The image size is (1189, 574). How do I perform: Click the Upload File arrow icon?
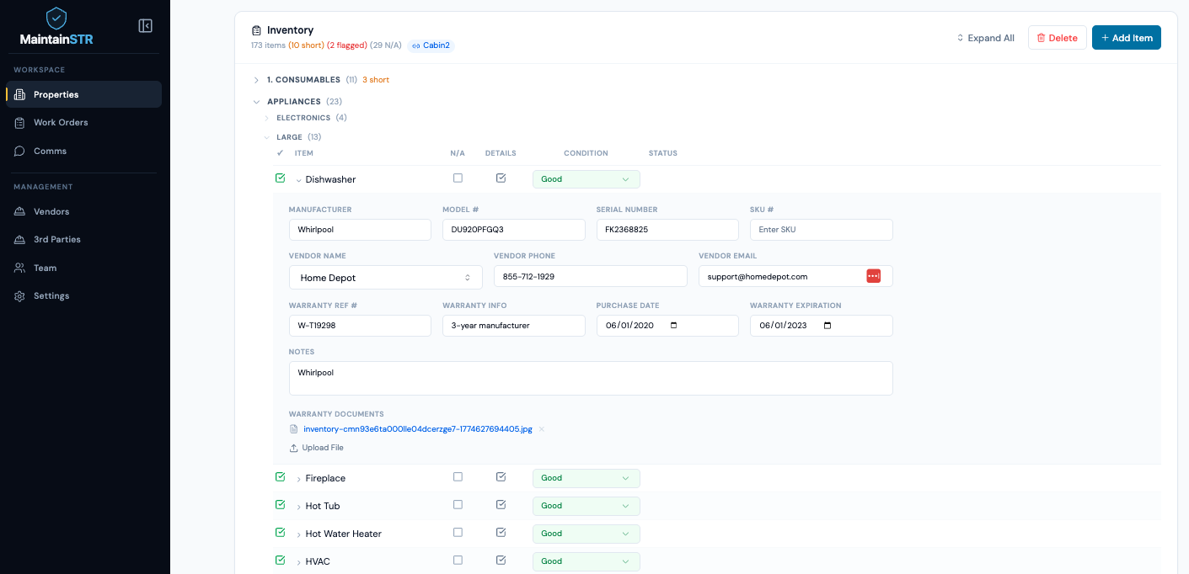(x=293, y=448)
